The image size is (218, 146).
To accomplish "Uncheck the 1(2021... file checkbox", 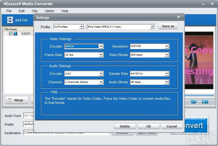I will click(11, 33).
